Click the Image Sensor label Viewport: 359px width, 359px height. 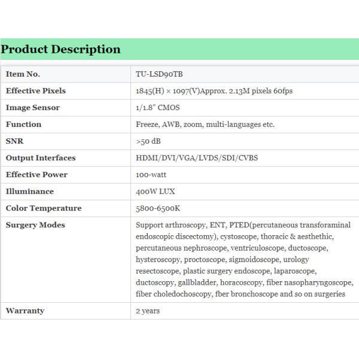point(33,108)
